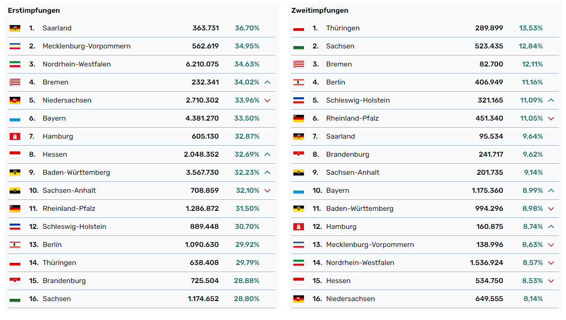This screenshot has width=566, height=320.
Task: Click red down arrow beside Niedersachsen 33,96%
Action: click(267, 100)
